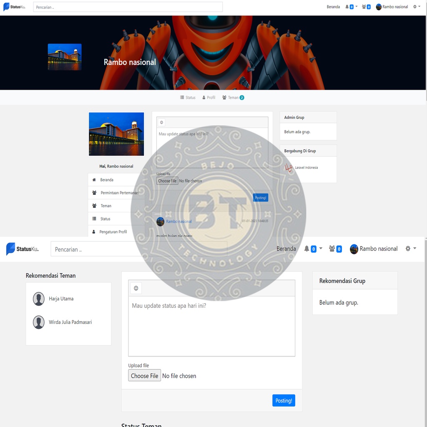Click the round avatar on Rambo nasional's post
Screen dimensions: 427x427
[161, 221]
